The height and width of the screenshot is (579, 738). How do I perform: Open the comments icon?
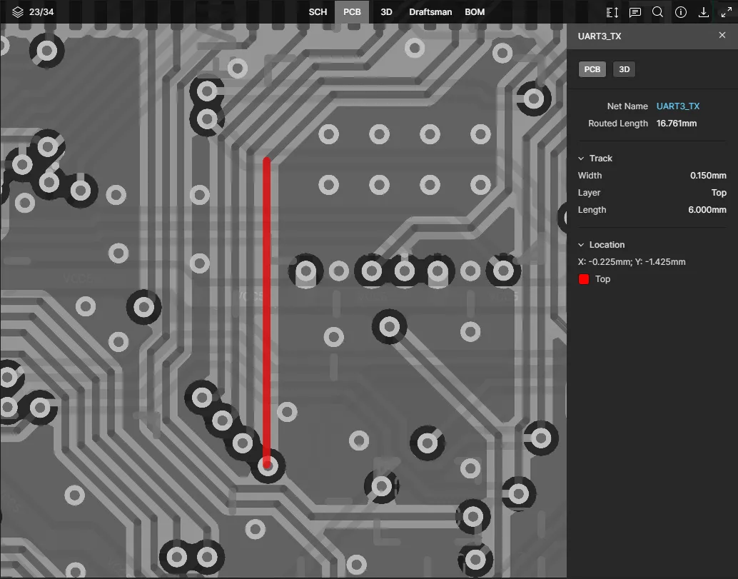635,12
